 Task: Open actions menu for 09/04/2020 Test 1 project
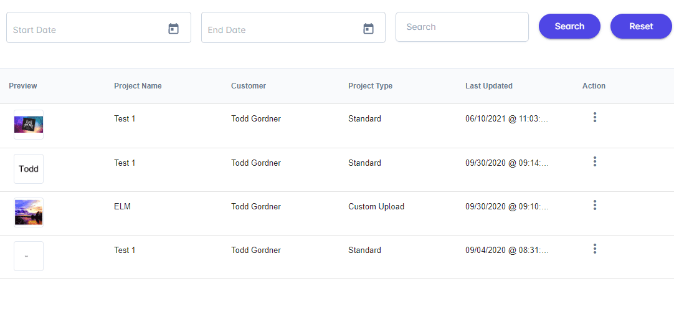tap(595, 249)
